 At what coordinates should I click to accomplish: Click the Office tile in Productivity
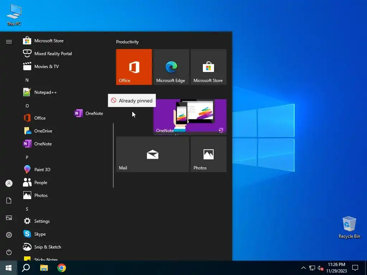click(134, 67)
